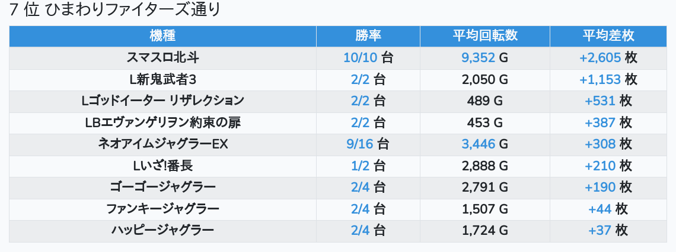Open the +1,153 difference value link
The width and height of the screenshot is (676, 252).
[600, 79]
